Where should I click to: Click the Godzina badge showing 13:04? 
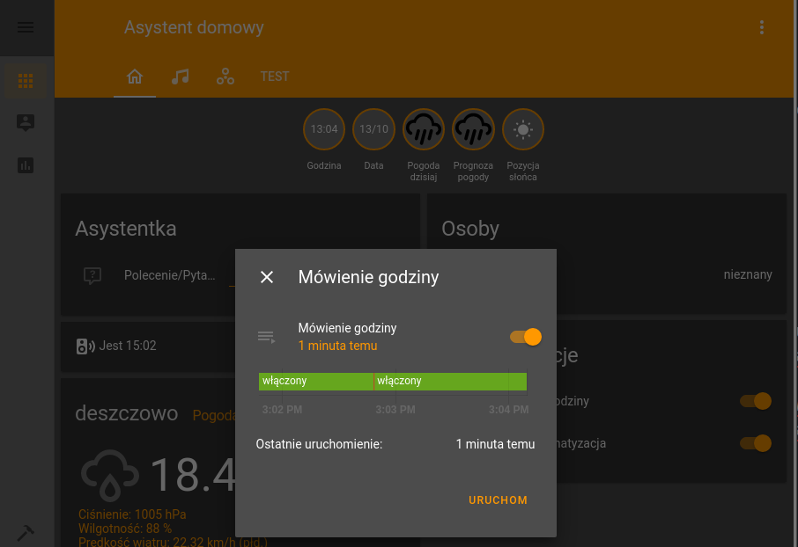coord(323,128)
